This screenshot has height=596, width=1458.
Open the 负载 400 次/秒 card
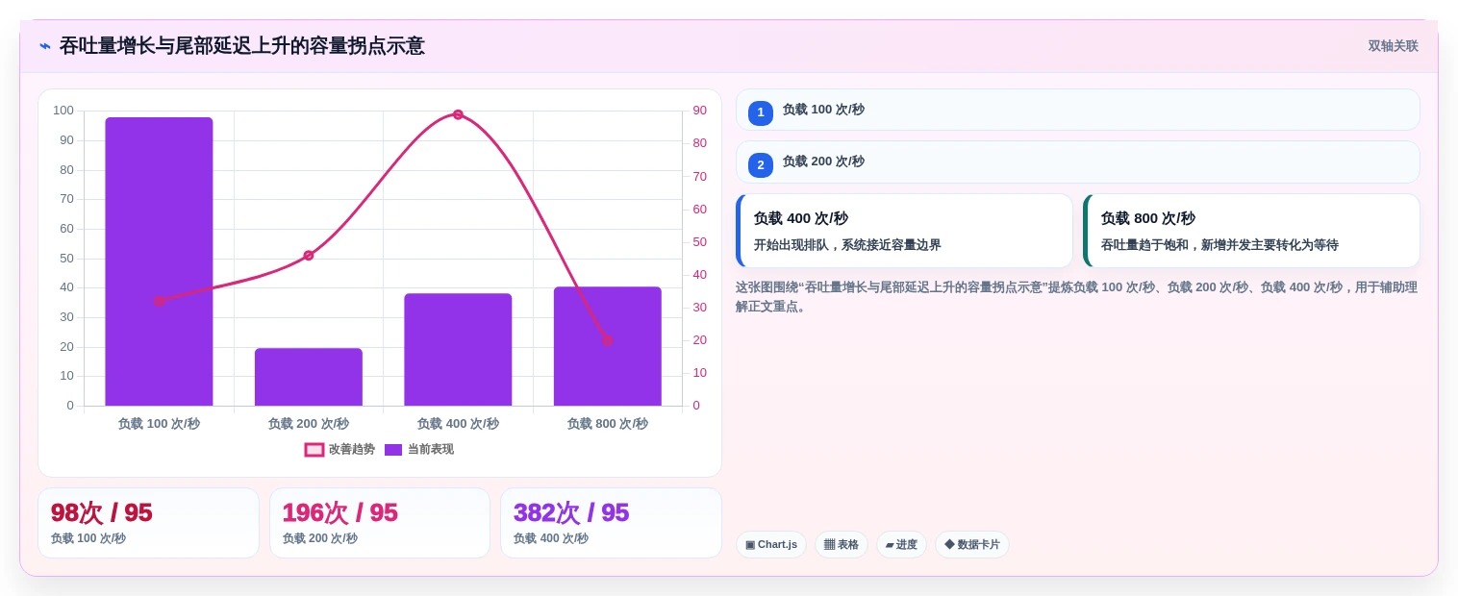(904, 231)
